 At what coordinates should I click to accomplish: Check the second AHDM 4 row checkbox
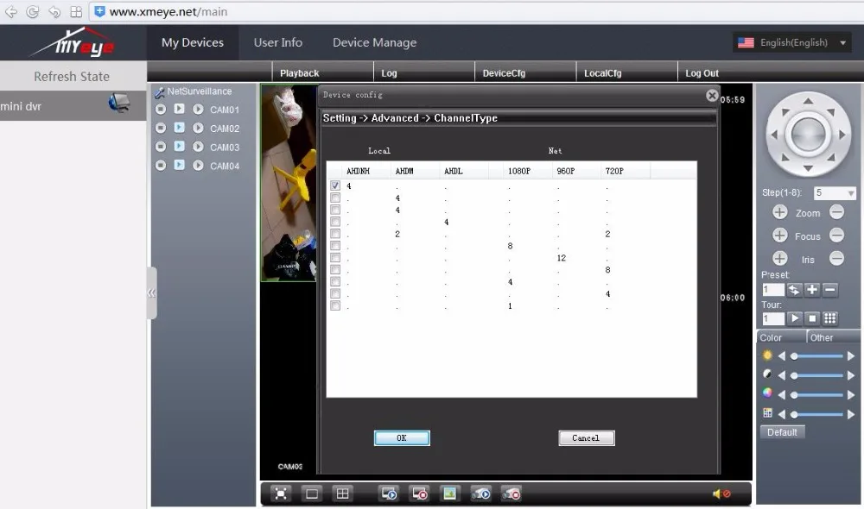335,210
